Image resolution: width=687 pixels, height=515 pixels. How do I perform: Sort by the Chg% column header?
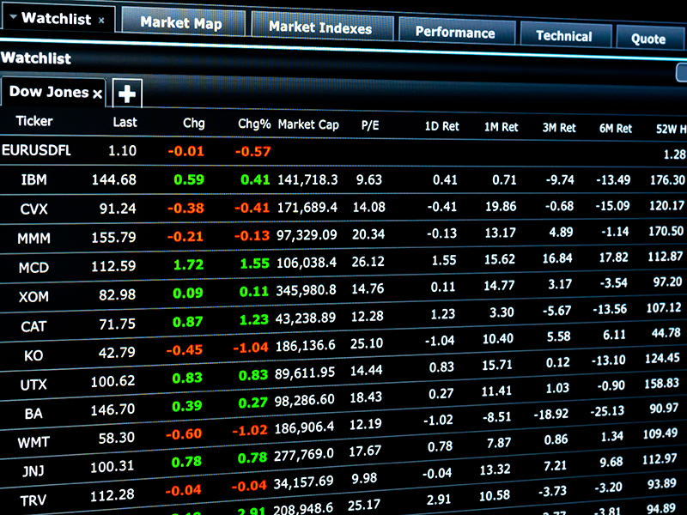254,124
